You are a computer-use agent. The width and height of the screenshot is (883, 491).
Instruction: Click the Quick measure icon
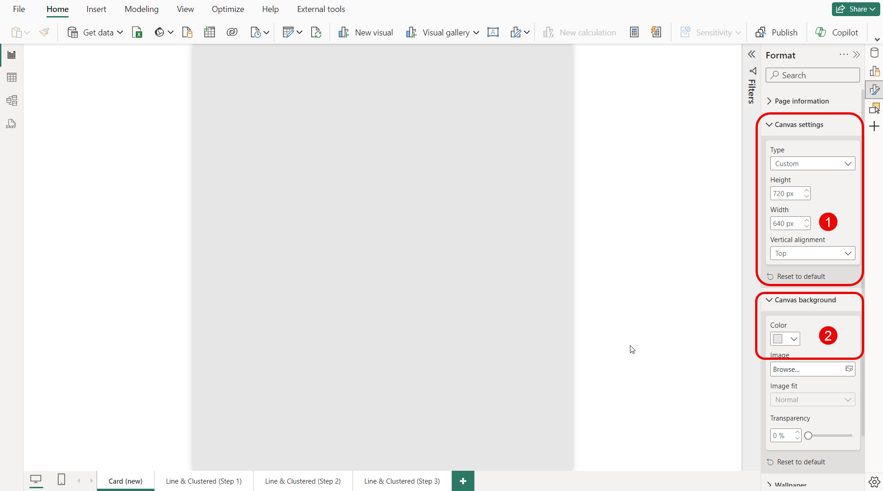(x=656, y=32)
